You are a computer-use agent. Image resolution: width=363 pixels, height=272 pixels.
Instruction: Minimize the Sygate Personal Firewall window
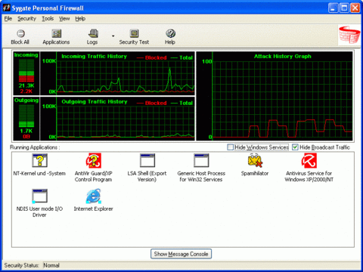pyautogui.click(x=333, y=8)
